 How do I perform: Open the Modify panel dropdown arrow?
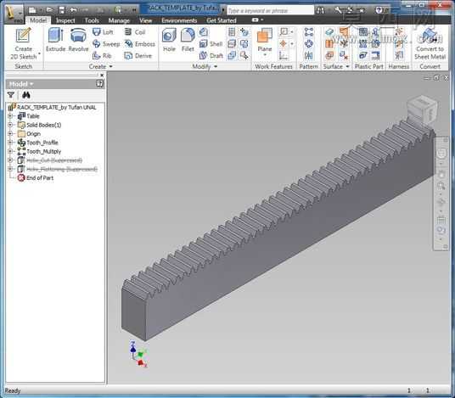[216, 66]
